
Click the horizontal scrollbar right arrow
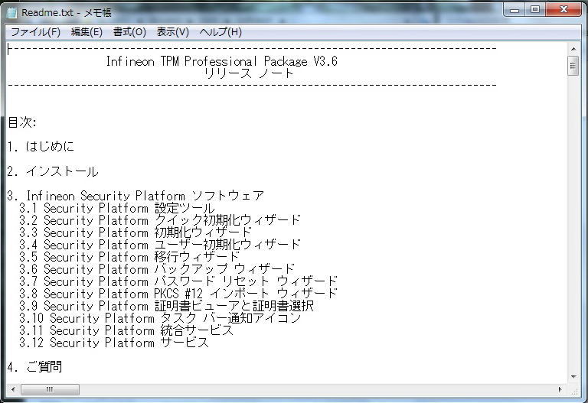[x=560, y=389]
